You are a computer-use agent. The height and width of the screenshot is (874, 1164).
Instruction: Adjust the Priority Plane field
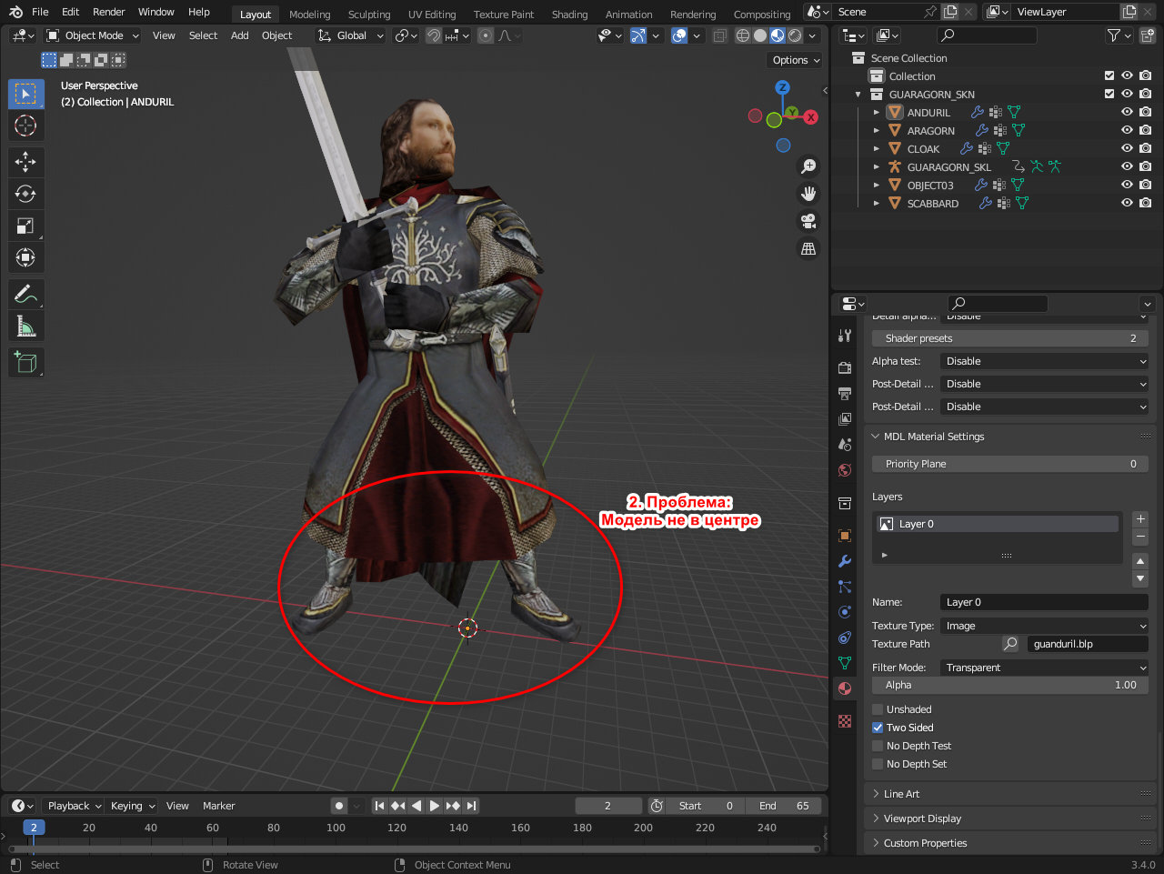[x=1010, y=464]
